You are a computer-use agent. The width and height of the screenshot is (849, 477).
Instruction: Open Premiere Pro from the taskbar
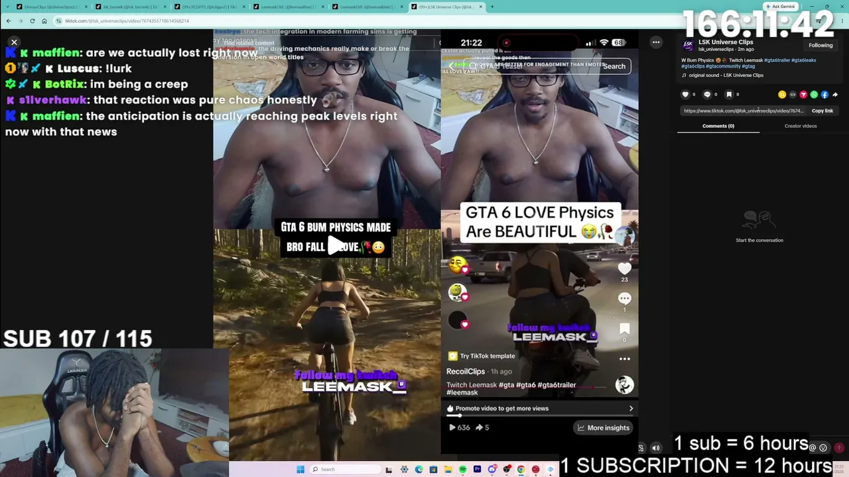477,470
